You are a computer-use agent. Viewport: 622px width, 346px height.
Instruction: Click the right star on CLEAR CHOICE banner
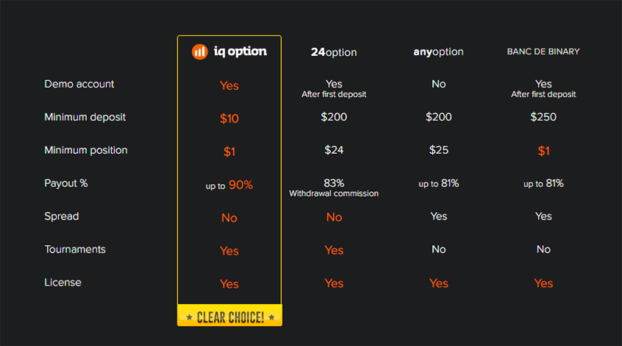pyautogui.click(x=272, y=317)
